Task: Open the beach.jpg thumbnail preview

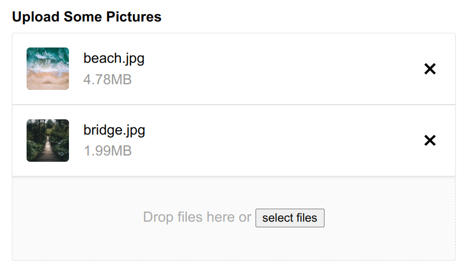Action: tap(47, 68)
